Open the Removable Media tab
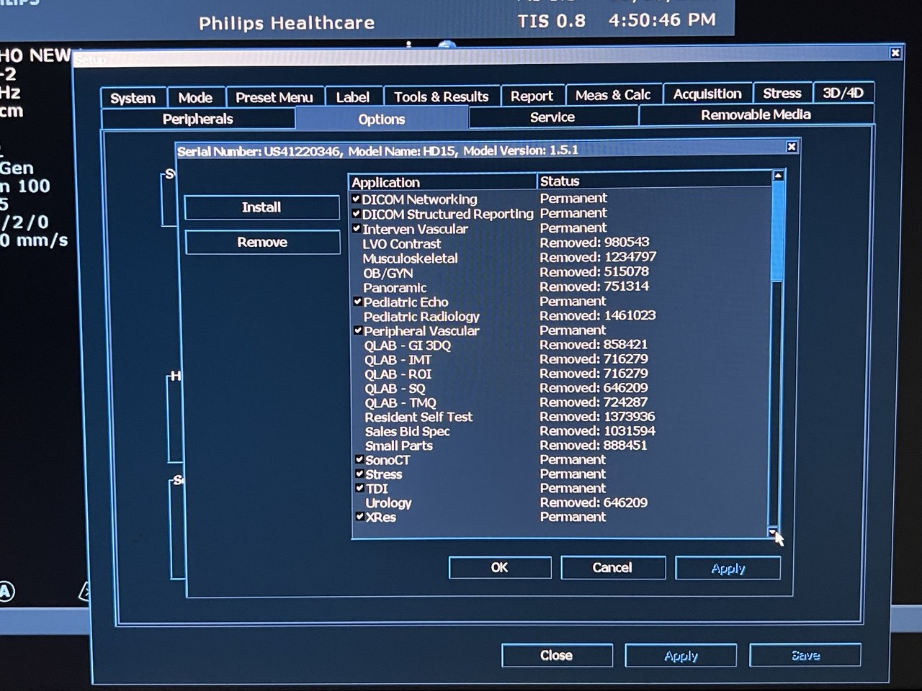Image resolution: width=922 pixels, height=691 pixels. pos(755,114)
